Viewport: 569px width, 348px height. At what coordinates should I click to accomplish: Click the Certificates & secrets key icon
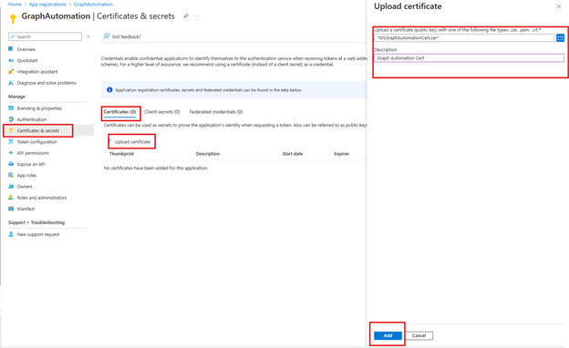coord(11,130)
